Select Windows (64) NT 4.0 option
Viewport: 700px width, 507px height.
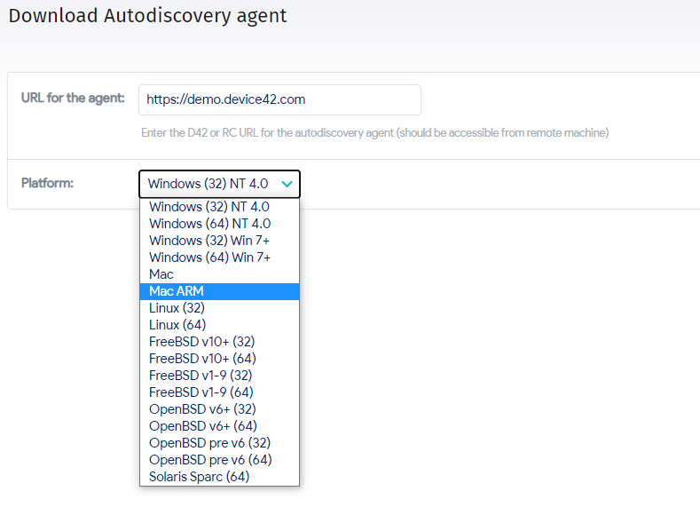coord(219,224)
